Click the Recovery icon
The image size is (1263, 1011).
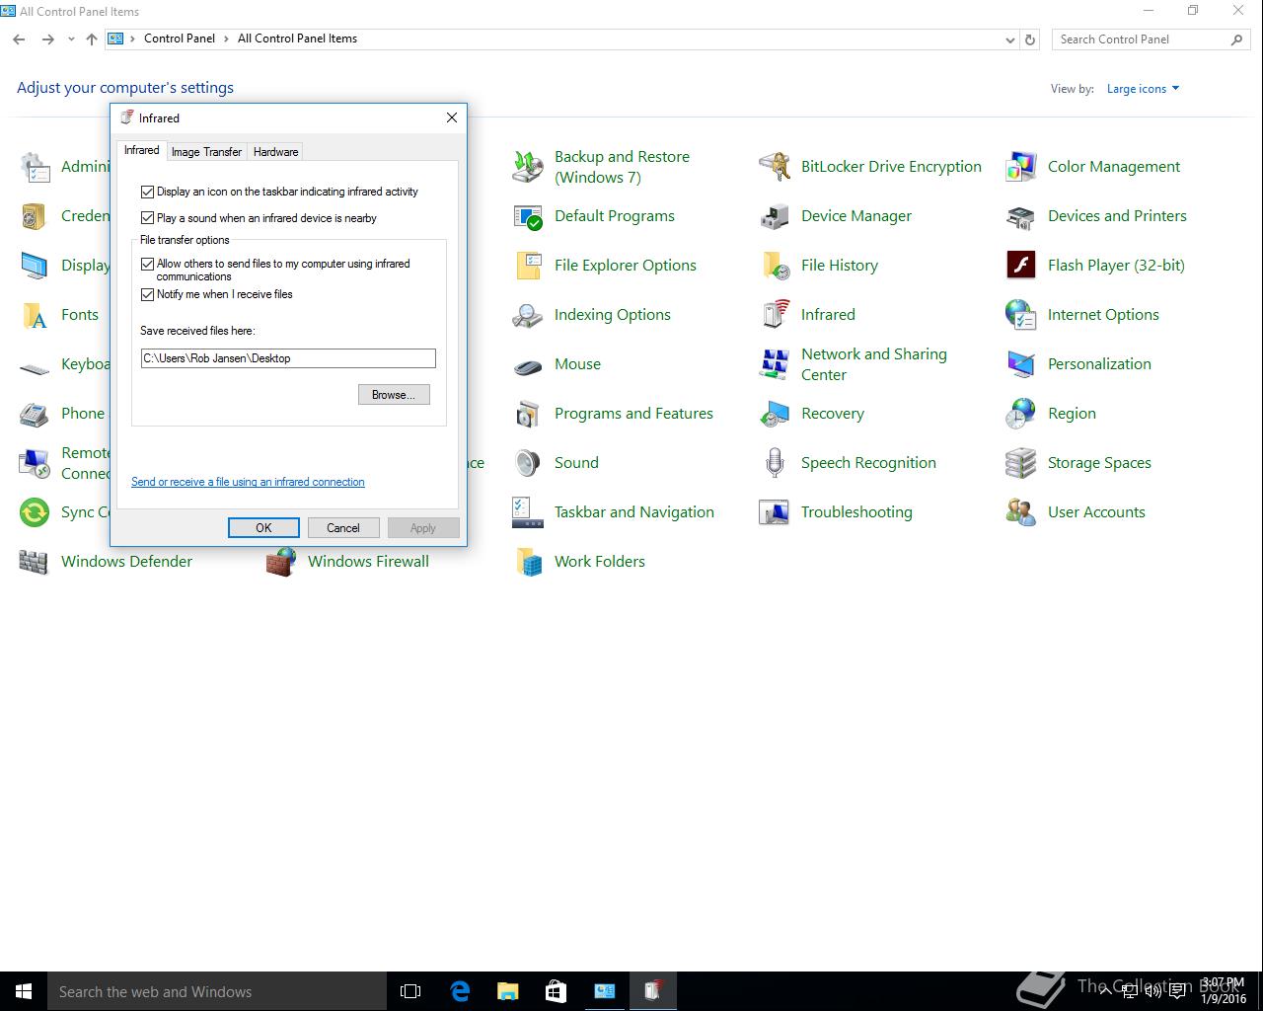775,414
